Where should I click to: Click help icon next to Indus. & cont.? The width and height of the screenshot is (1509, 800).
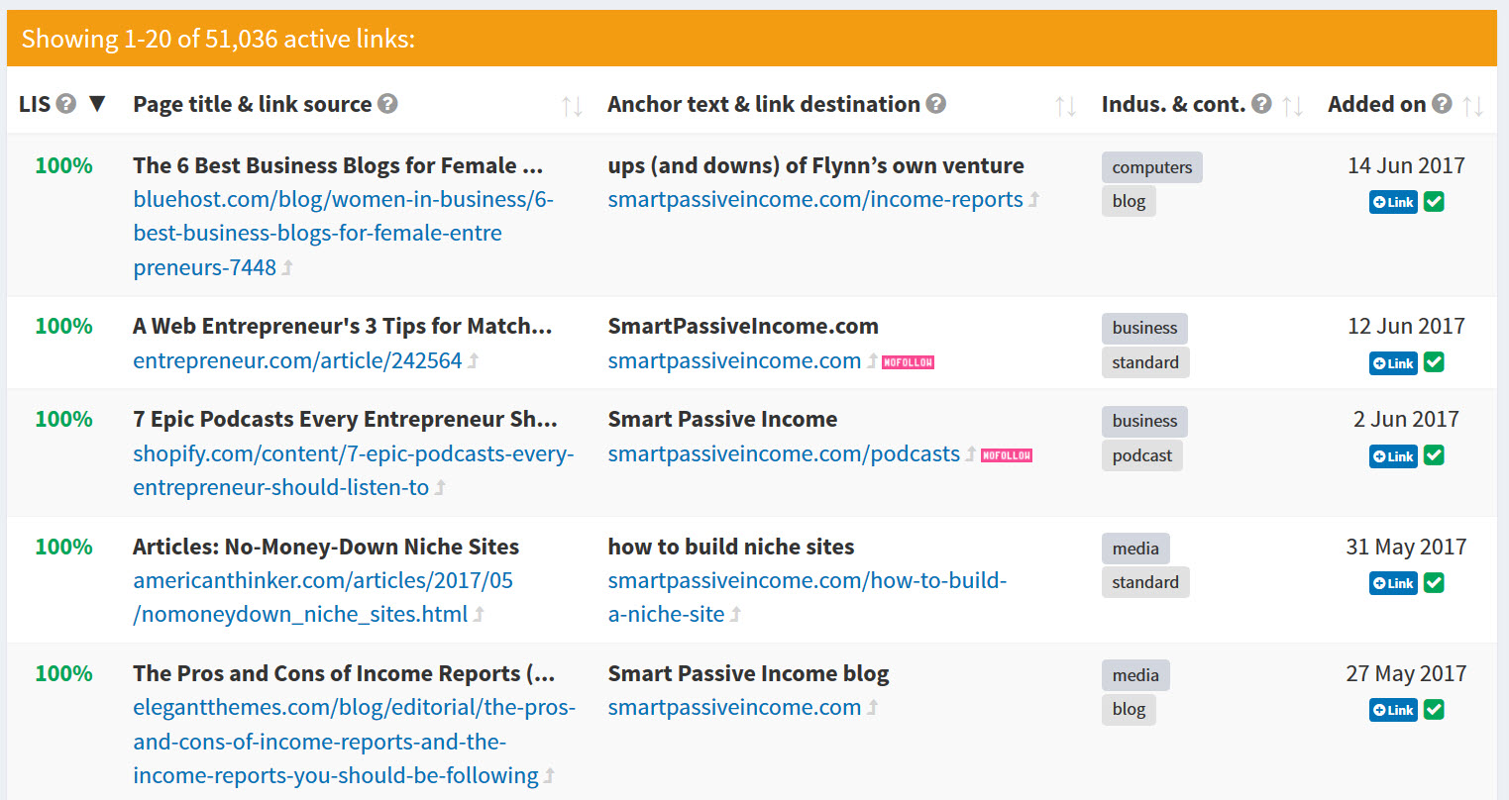1261,104
